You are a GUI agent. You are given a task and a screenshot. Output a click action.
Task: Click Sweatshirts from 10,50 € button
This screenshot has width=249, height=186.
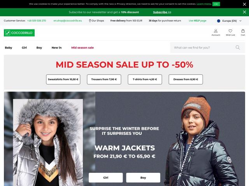click(x=63, y=79)
